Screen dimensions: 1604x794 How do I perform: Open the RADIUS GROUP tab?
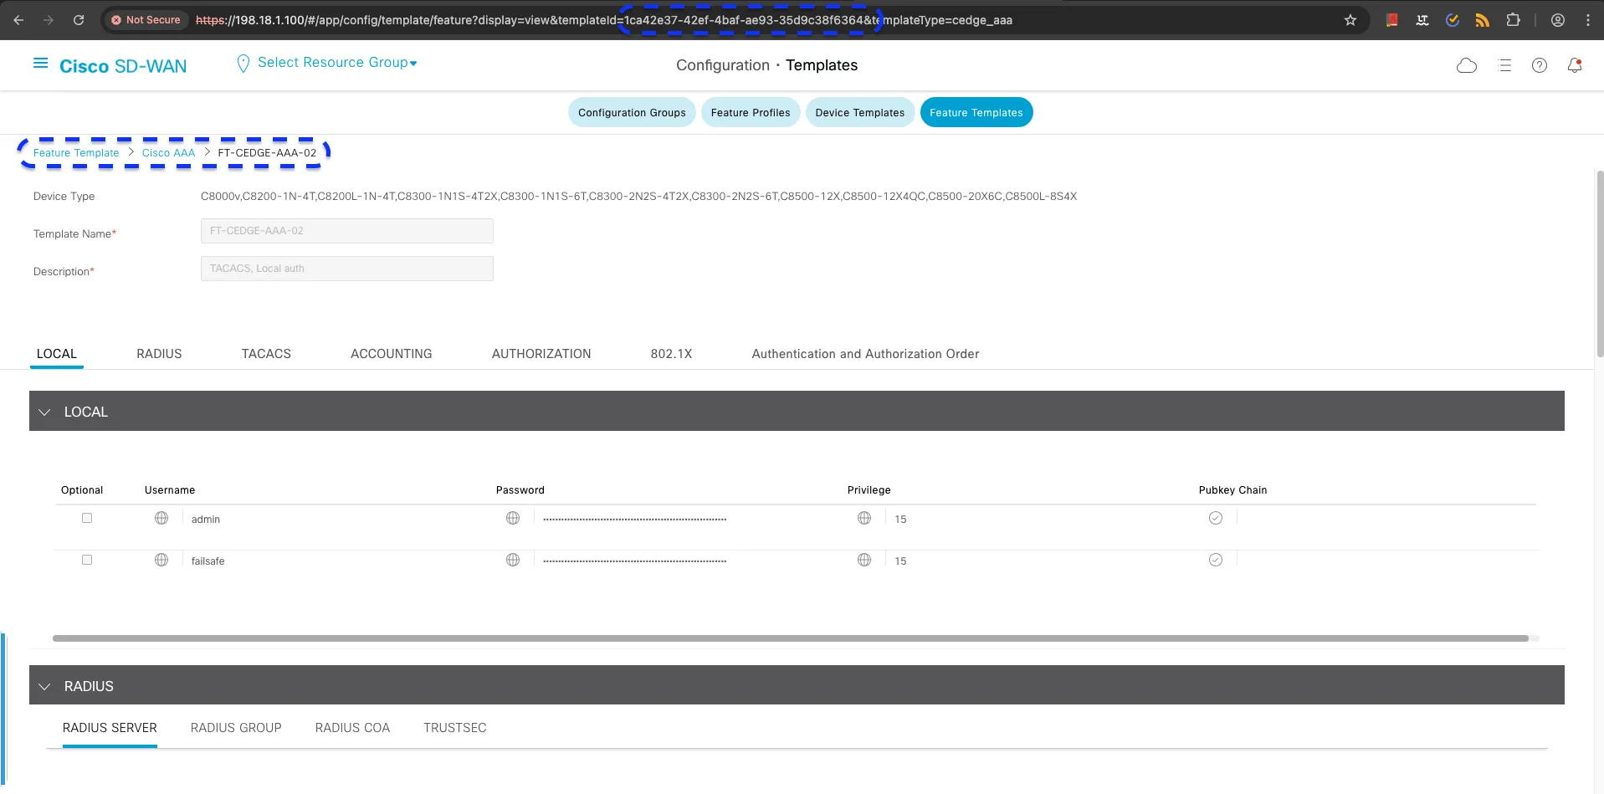click(235, 727)
